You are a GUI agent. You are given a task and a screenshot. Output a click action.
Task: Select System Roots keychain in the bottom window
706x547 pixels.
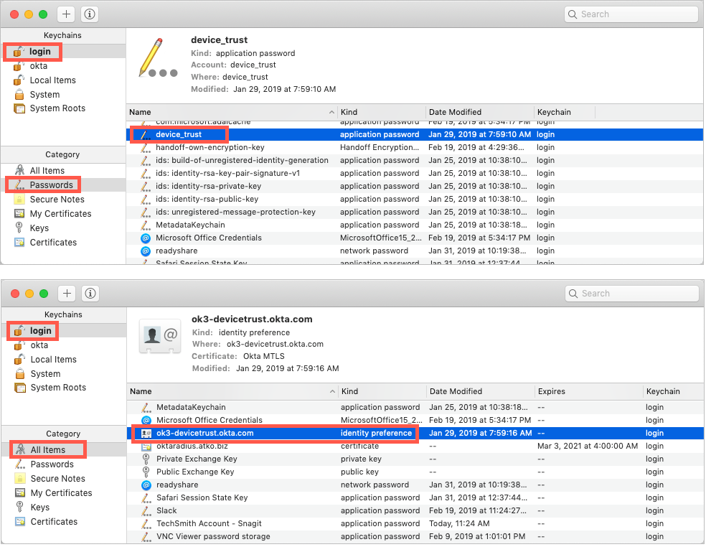pos(58,388)
